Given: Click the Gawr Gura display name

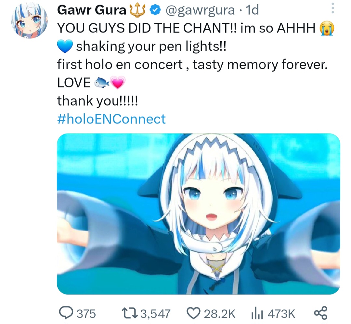Looking at the screenshot, I should click(x=92, y=10).
